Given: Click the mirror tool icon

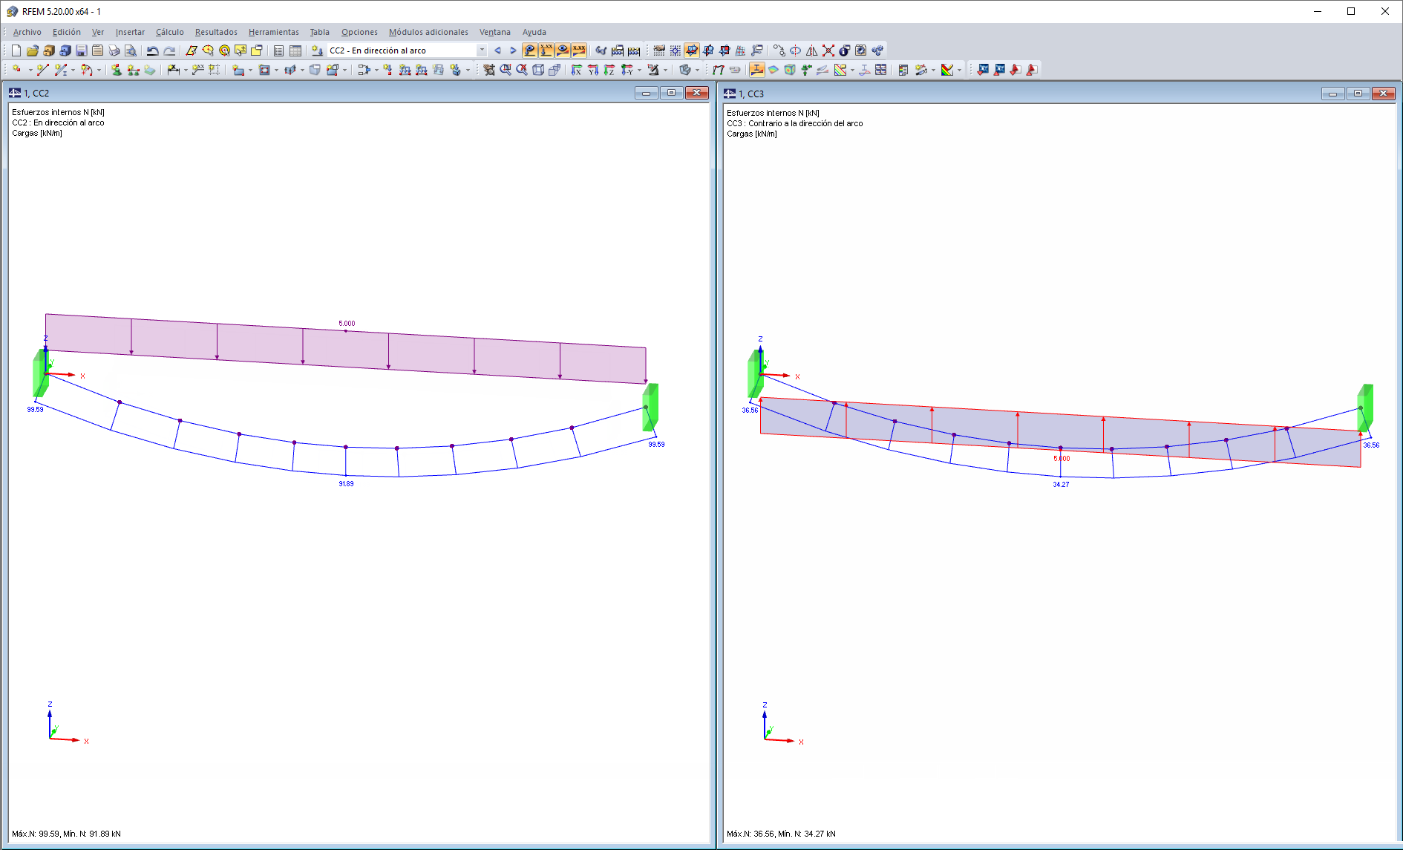Looking at the screenshot, I should [x=812, y=50].
